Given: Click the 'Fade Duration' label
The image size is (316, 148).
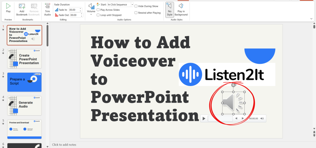Looking at the screenshot, I should pyautogui.click(x=62, y=4).
